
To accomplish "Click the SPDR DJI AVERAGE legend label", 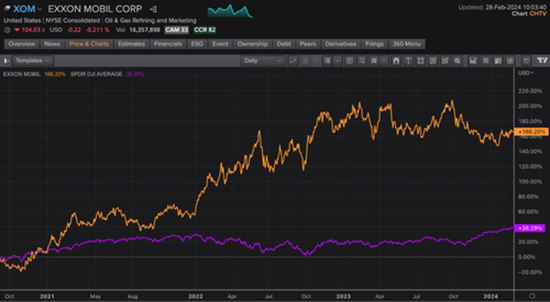I will pyautogui.click(x=97, y=75).
